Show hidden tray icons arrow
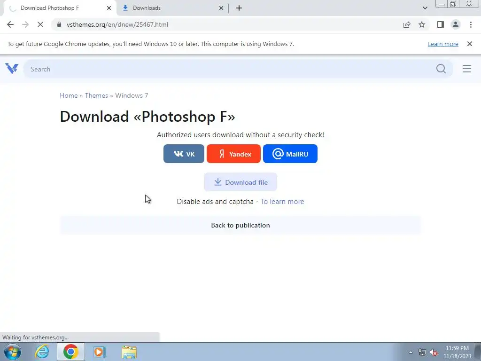This screenshot has width=481, height=361. click(411, 352)
